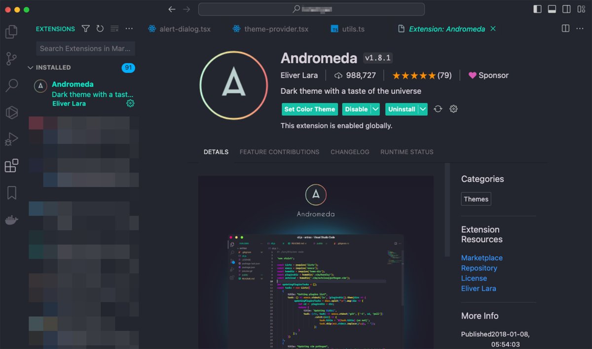
Task: Click the Themes category tag
Action: pyautogui.click(x=476, y=199)
